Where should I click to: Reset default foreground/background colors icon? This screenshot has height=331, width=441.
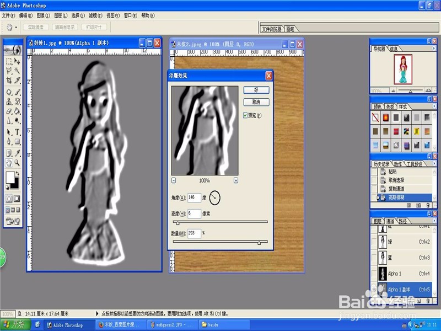[x=7, y=187]
